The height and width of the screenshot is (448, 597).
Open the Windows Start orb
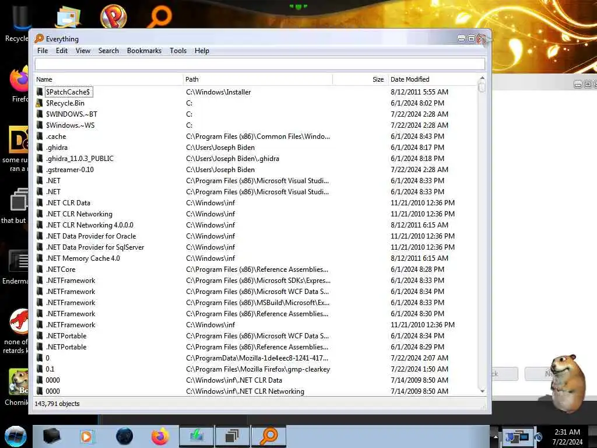point(16,436)
